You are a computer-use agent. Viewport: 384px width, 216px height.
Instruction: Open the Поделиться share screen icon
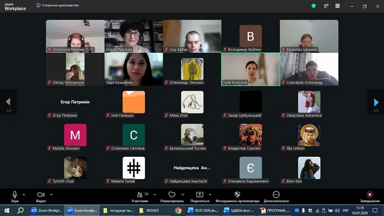200,194
